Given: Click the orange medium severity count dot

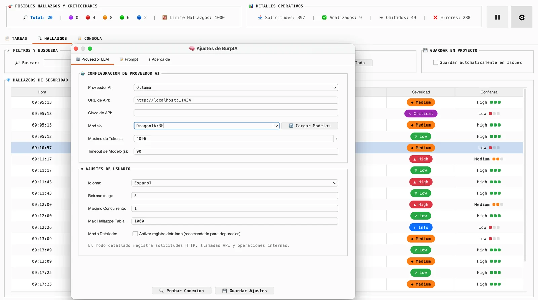Looking at the screenshot, I should [x=105, y=18].
